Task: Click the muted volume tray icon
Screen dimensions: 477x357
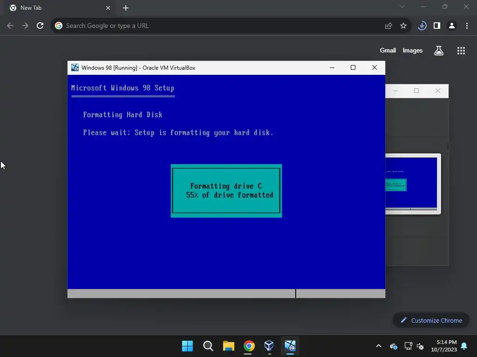Action: [421, 346]
